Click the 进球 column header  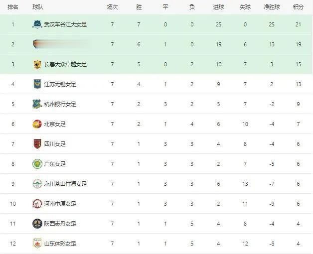pyautogui.click(x=219, y=7)
